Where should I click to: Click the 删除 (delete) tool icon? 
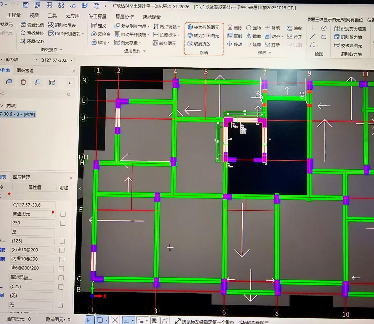pos(230,28)
